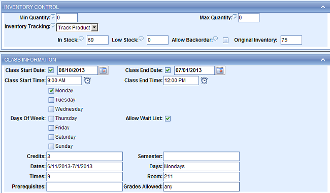Check the Thursday checkbox

[x=51, y=119]
